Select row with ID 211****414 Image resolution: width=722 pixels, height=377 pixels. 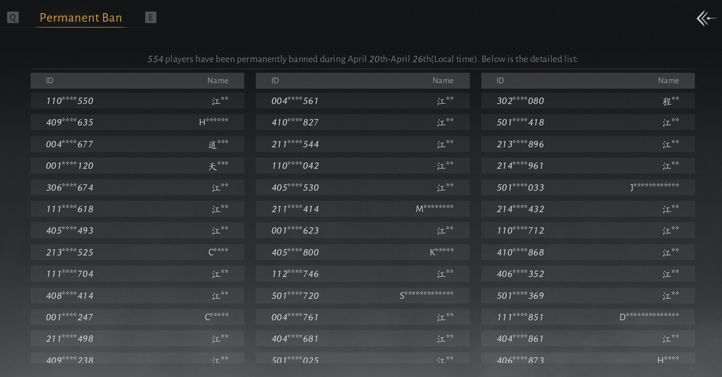point(362,209)
